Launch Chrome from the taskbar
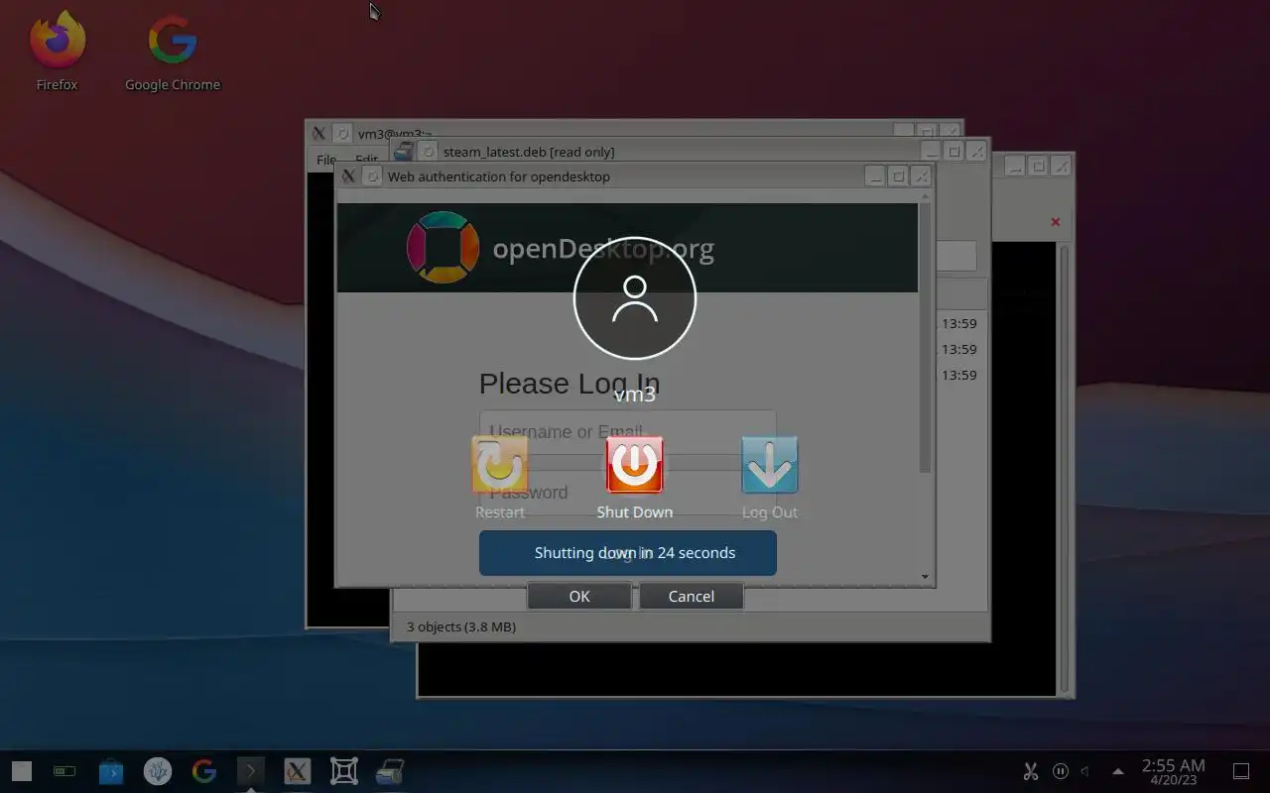The image size is (1270, 793). (204, 771)
